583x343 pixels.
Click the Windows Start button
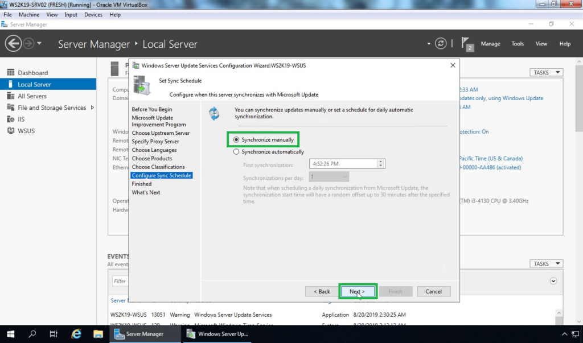pos(10,334)
